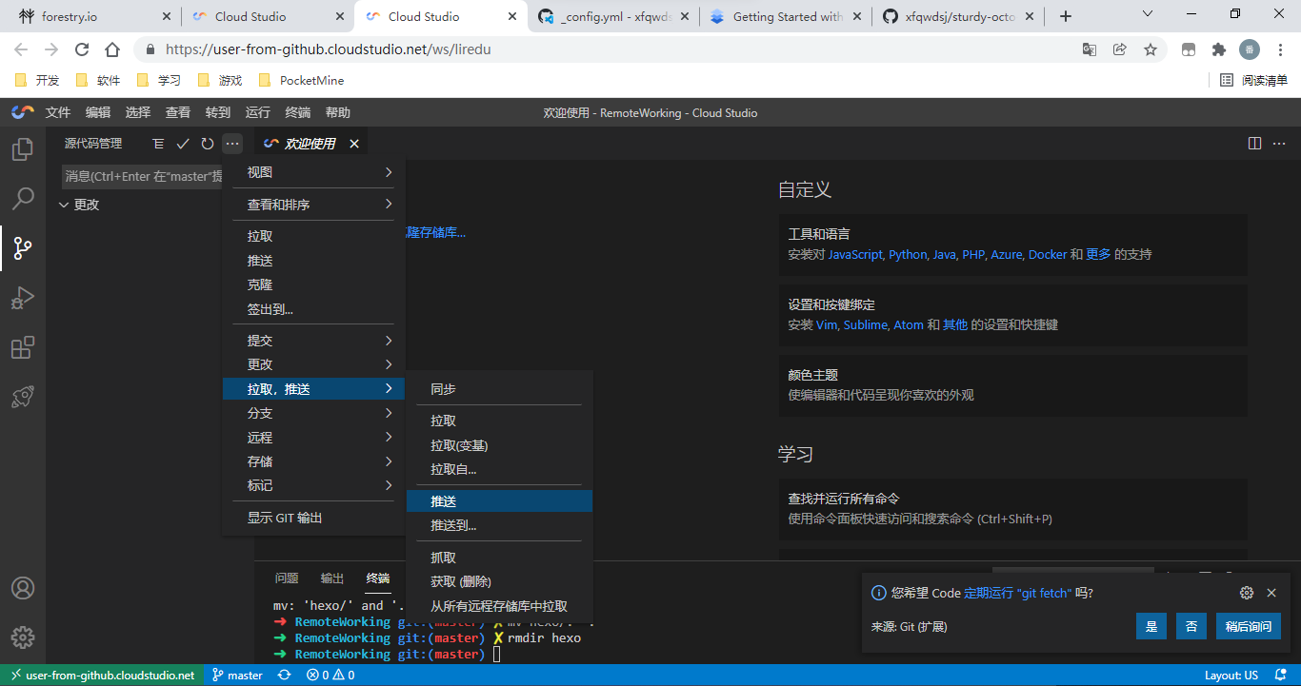Reload the browser page
Image resolution: width=1301 pixels, height=686 pixels.
[x=82, y=49]
